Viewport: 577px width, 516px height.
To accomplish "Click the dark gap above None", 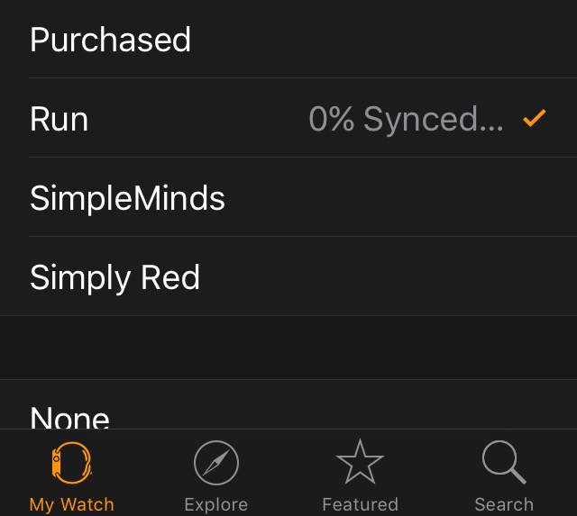I will [288, 348].
